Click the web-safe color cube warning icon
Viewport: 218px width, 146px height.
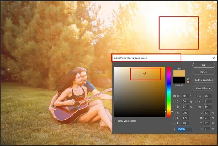click(188, 79)
